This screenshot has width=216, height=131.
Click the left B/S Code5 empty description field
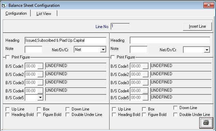click(x=76, y=97)
